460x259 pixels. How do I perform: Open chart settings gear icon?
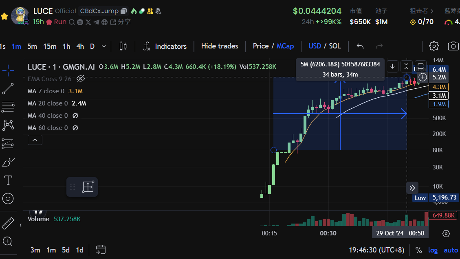pos(434,46)
